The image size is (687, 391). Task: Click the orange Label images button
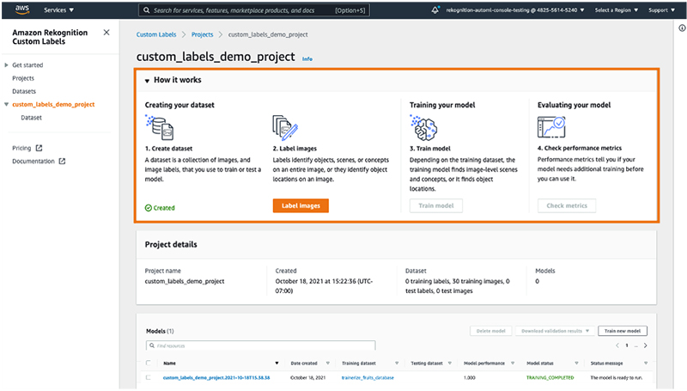pyautogui.click(x=301, y=205)
